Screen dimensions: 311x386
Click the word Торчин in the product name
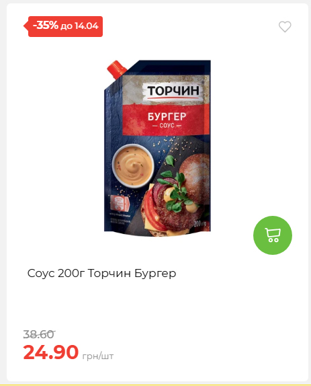tap(109, 273)
